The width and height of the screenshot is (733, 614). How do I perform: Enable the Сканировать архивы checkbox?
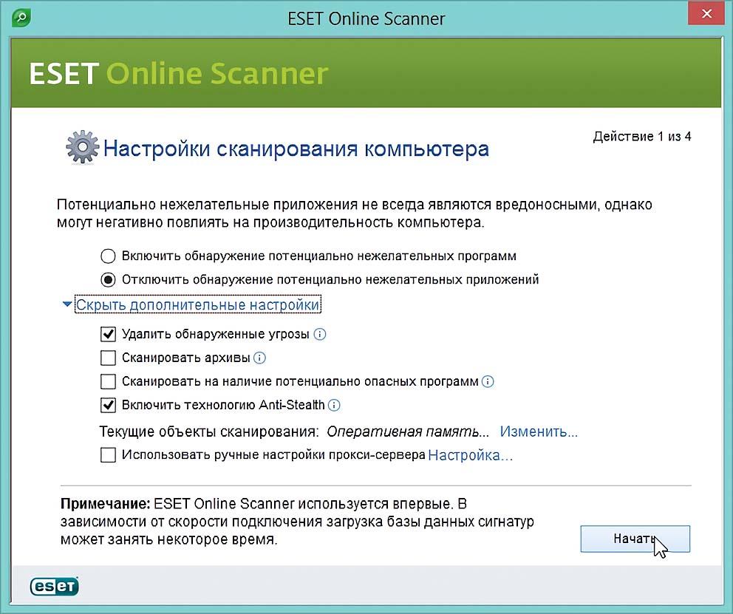coord(109,358)
